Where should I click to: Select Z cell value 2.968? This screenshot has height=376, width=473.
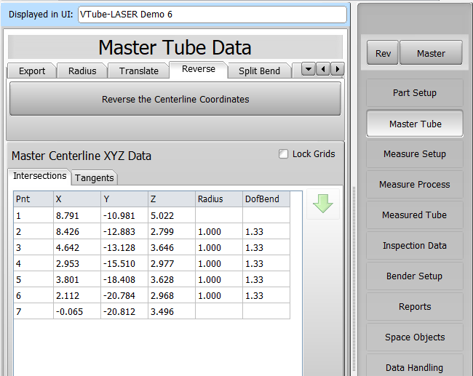[x=172, y=295]
